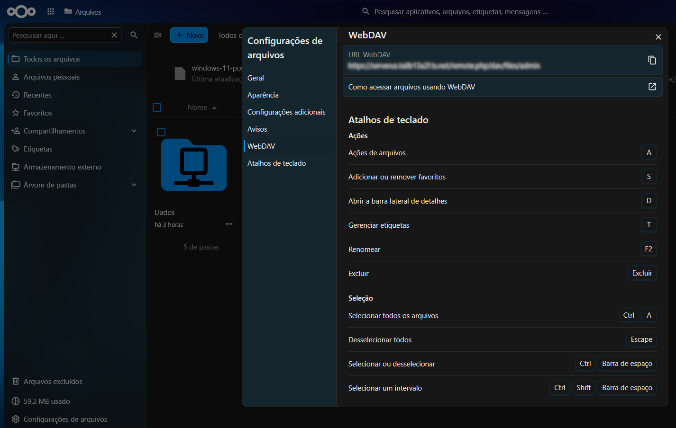Check the select-all files checkbox
This screenshot has width=676, height=428.
[x=157, y=107]
